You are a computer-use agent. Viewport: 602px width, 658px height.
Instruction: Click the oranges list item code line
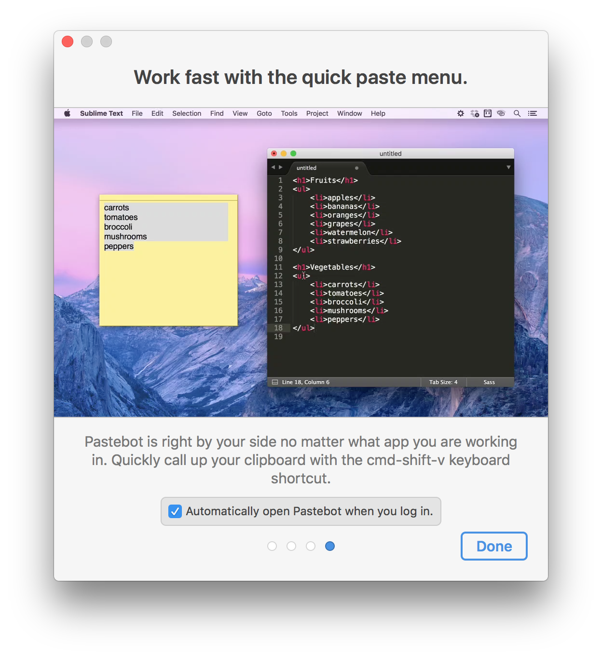(x=345, y=215)
